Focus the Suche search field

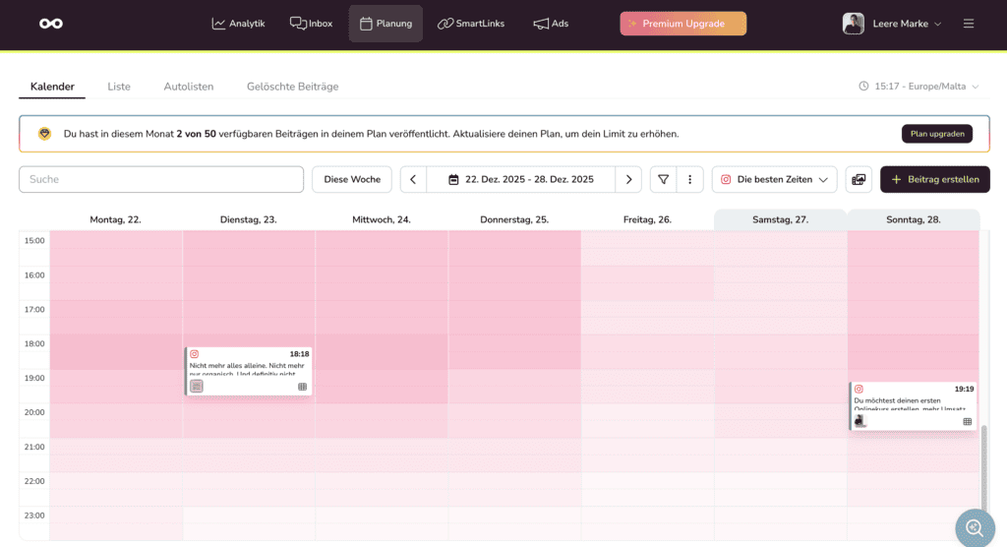(x=161, y=179)
